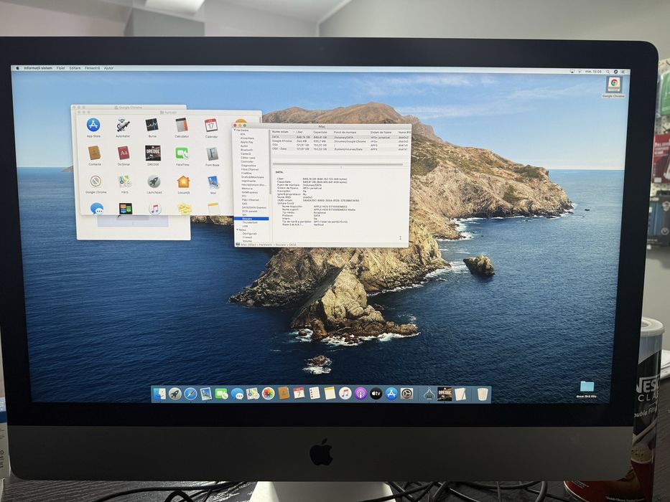The image size is (670, 502).
Task: Open Podcasts from the Dock
Action: point(360,393)
